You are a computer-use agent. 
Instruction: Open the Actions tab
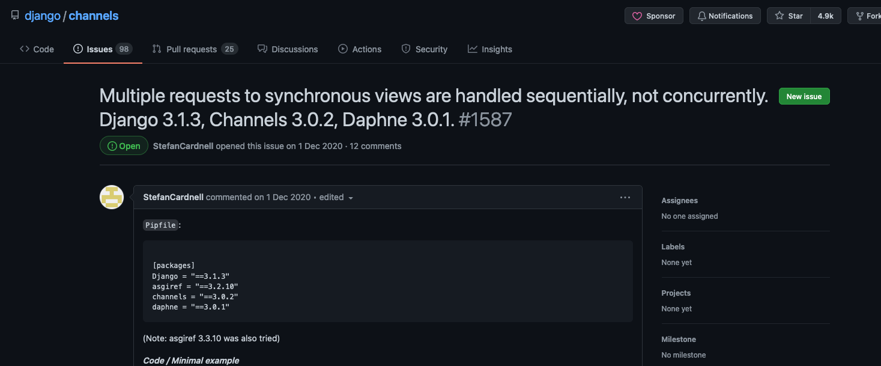(x=360, y=49)
